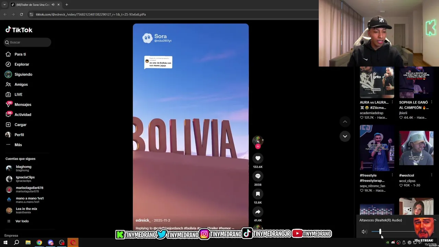Go to next video with down chevron
Image resolution: width=439 pixels, height=247 pixels.
(x=345, y=136)
